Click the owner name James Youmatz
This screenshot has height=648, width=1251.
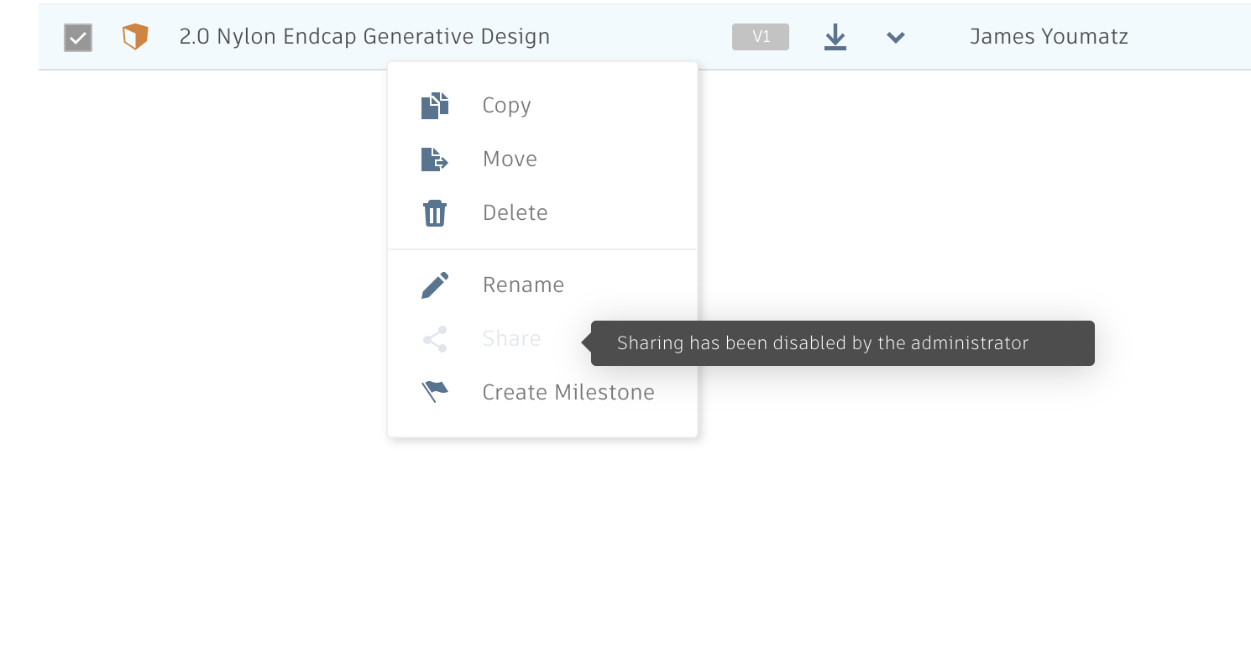pos(1049,37)
